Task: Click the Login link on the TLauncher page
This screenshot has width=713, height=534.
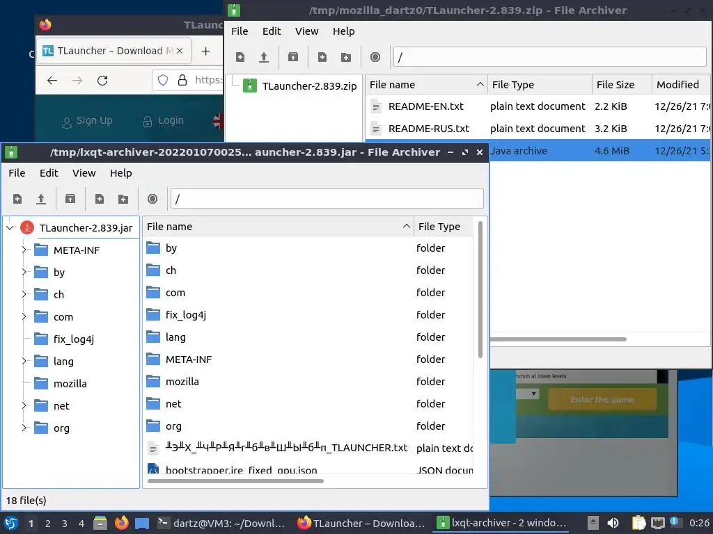Action: point(163,121)
